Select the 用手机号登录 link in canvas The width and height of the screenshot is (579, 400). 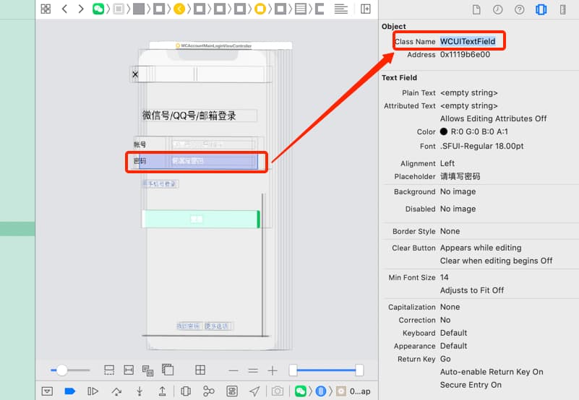tap(160, 184)
